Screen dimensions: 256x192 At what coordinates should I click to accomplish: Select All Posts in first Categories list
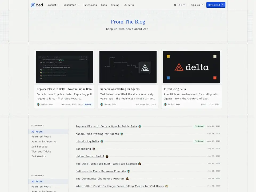48,131
